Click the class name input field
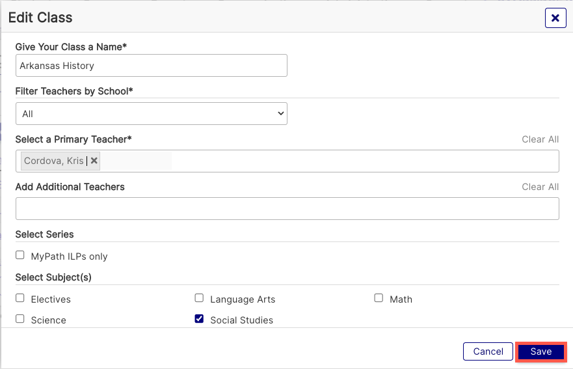 152,66
